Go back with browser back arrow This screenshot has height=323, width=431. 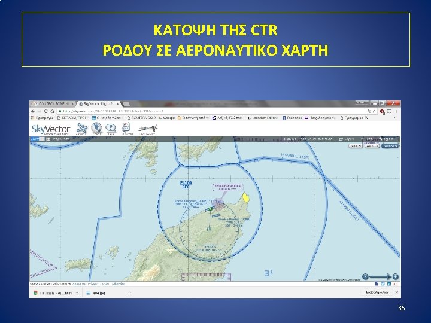pyautogui.click(x=33, y=111)
